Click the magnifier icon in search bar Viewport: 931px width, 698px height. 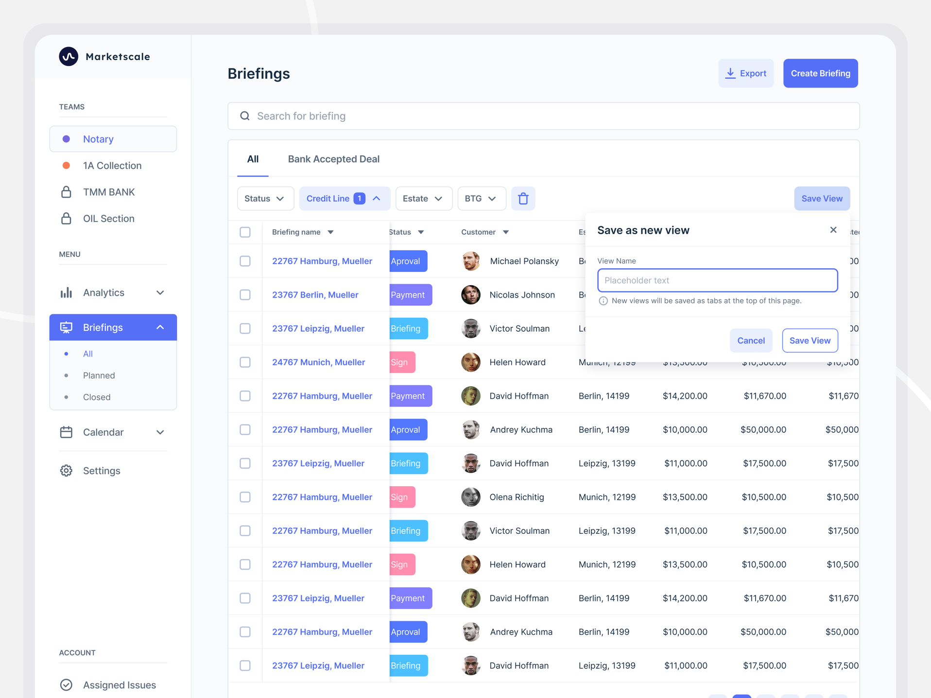245,116
